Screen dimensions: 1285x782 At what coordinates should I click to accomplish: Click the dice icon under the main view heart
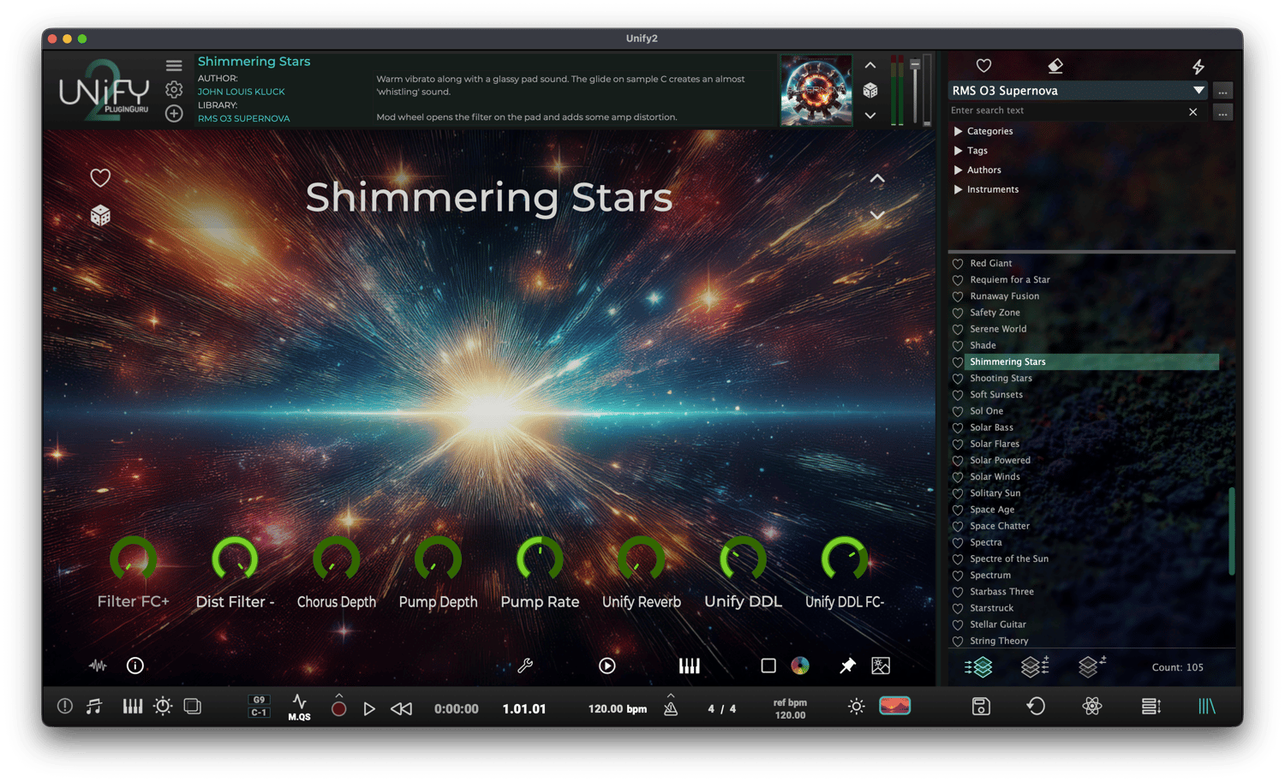100,215
